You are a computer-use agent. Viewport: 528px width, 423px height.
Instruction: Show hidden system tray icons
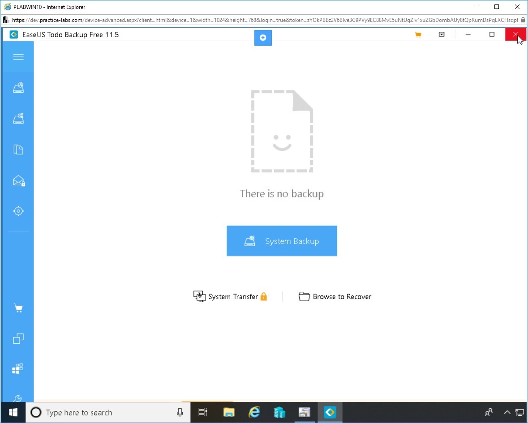click(x=507, y=412)
